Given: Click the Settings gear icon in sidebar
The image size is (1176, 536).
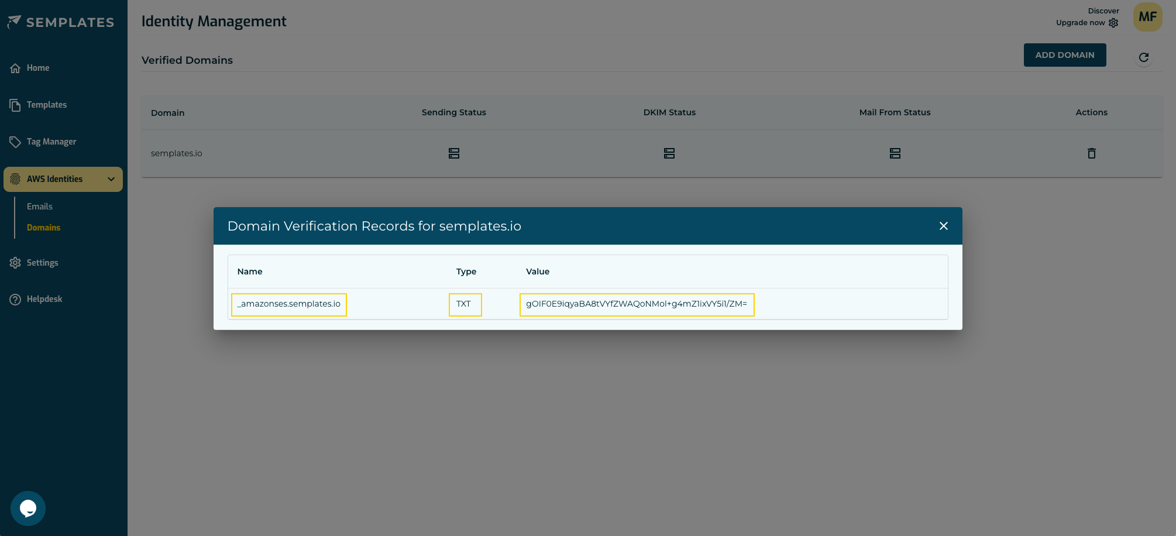Looking at the screenshot, I should [15, 263].
